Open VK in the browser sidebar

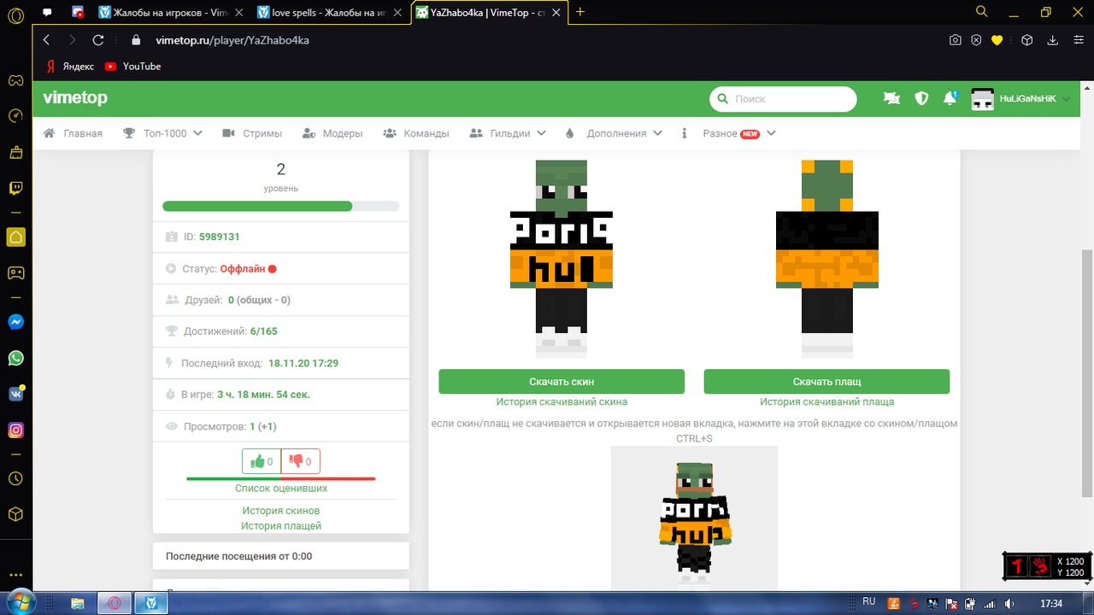tap(15, 394)
